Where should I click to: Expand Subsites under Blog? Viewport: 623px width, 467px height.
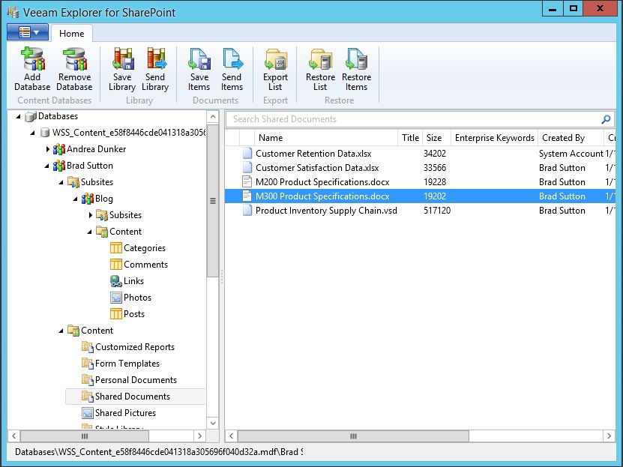(x=91, y=215)
